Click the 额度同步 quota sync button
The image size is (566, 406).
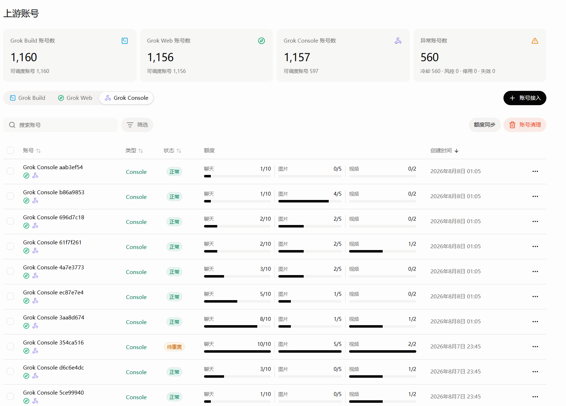(485, 125)
